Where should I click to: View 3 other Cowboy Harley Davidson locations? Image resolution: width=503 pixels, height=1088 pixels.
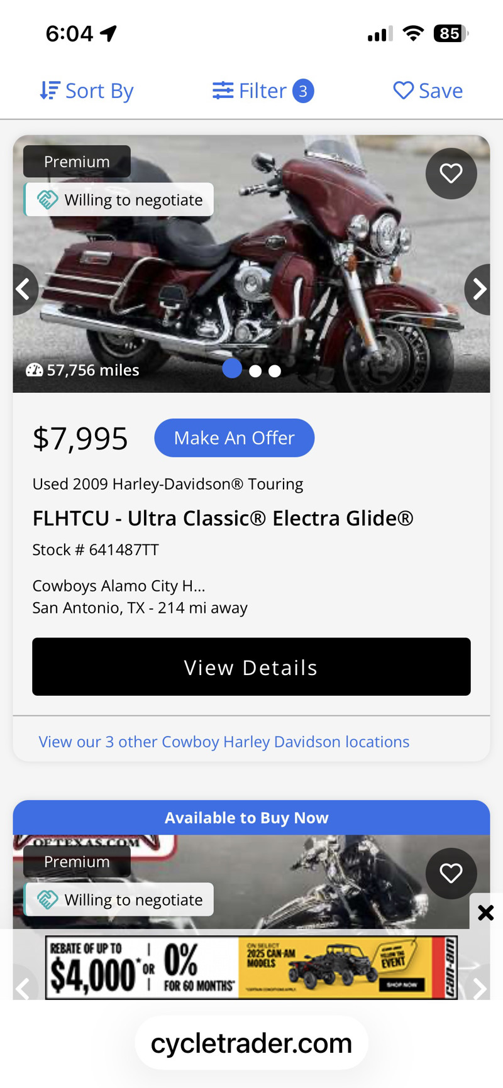tap(224, 742)
